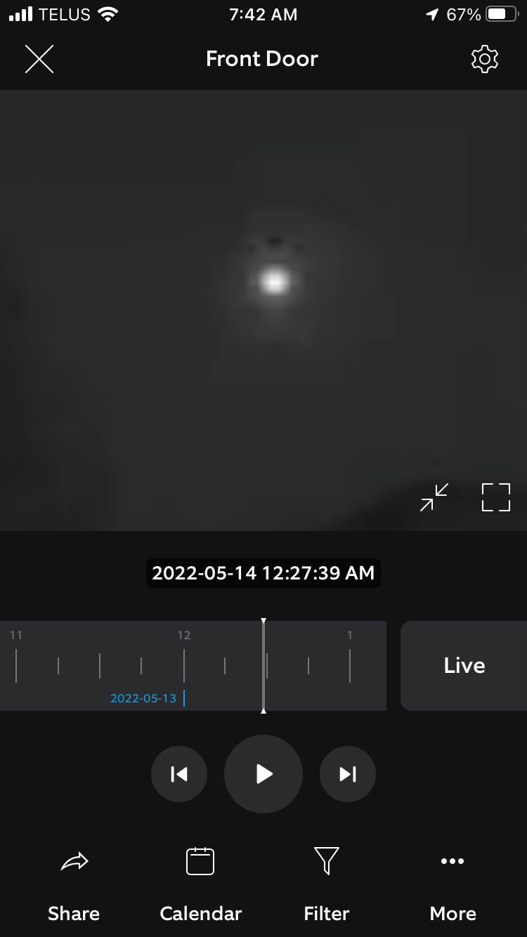The image size is (527, 937).
Task: Tap the Calendar label
Action: (200, 914)
